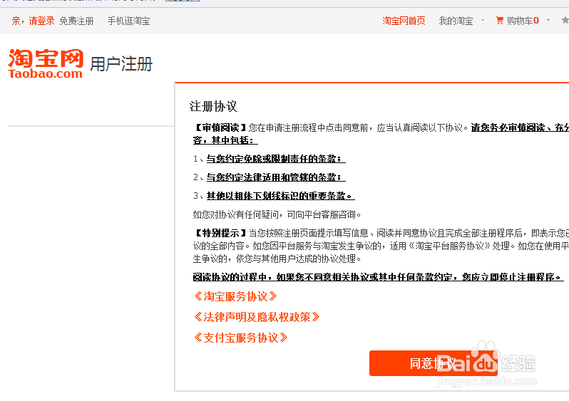
Task: Click the 注册协议 dialog heading
Action: [x=213, y=107]
